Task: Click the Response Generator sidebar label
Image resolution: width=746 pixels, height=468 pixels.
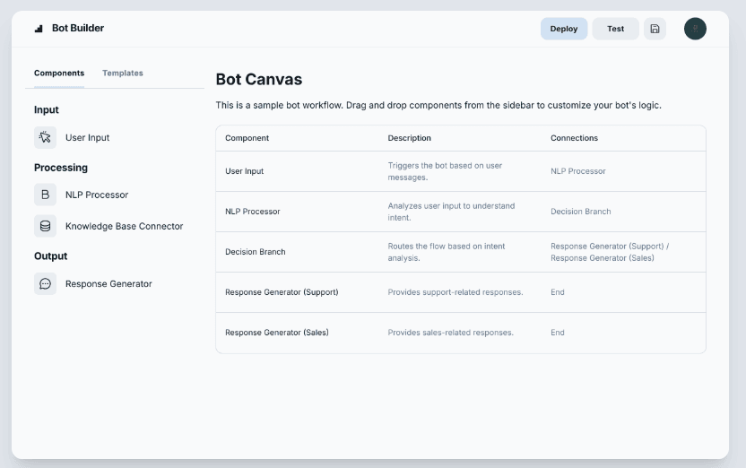Action: 108,283
